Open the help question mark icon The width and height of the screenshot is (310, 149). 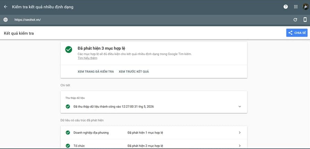tap(285, 7)
